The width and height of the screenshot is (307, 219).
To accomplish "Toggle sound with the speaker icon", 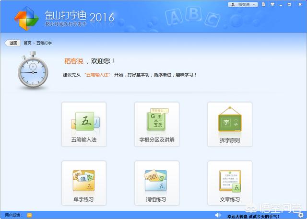I will [x=218, y=215].
